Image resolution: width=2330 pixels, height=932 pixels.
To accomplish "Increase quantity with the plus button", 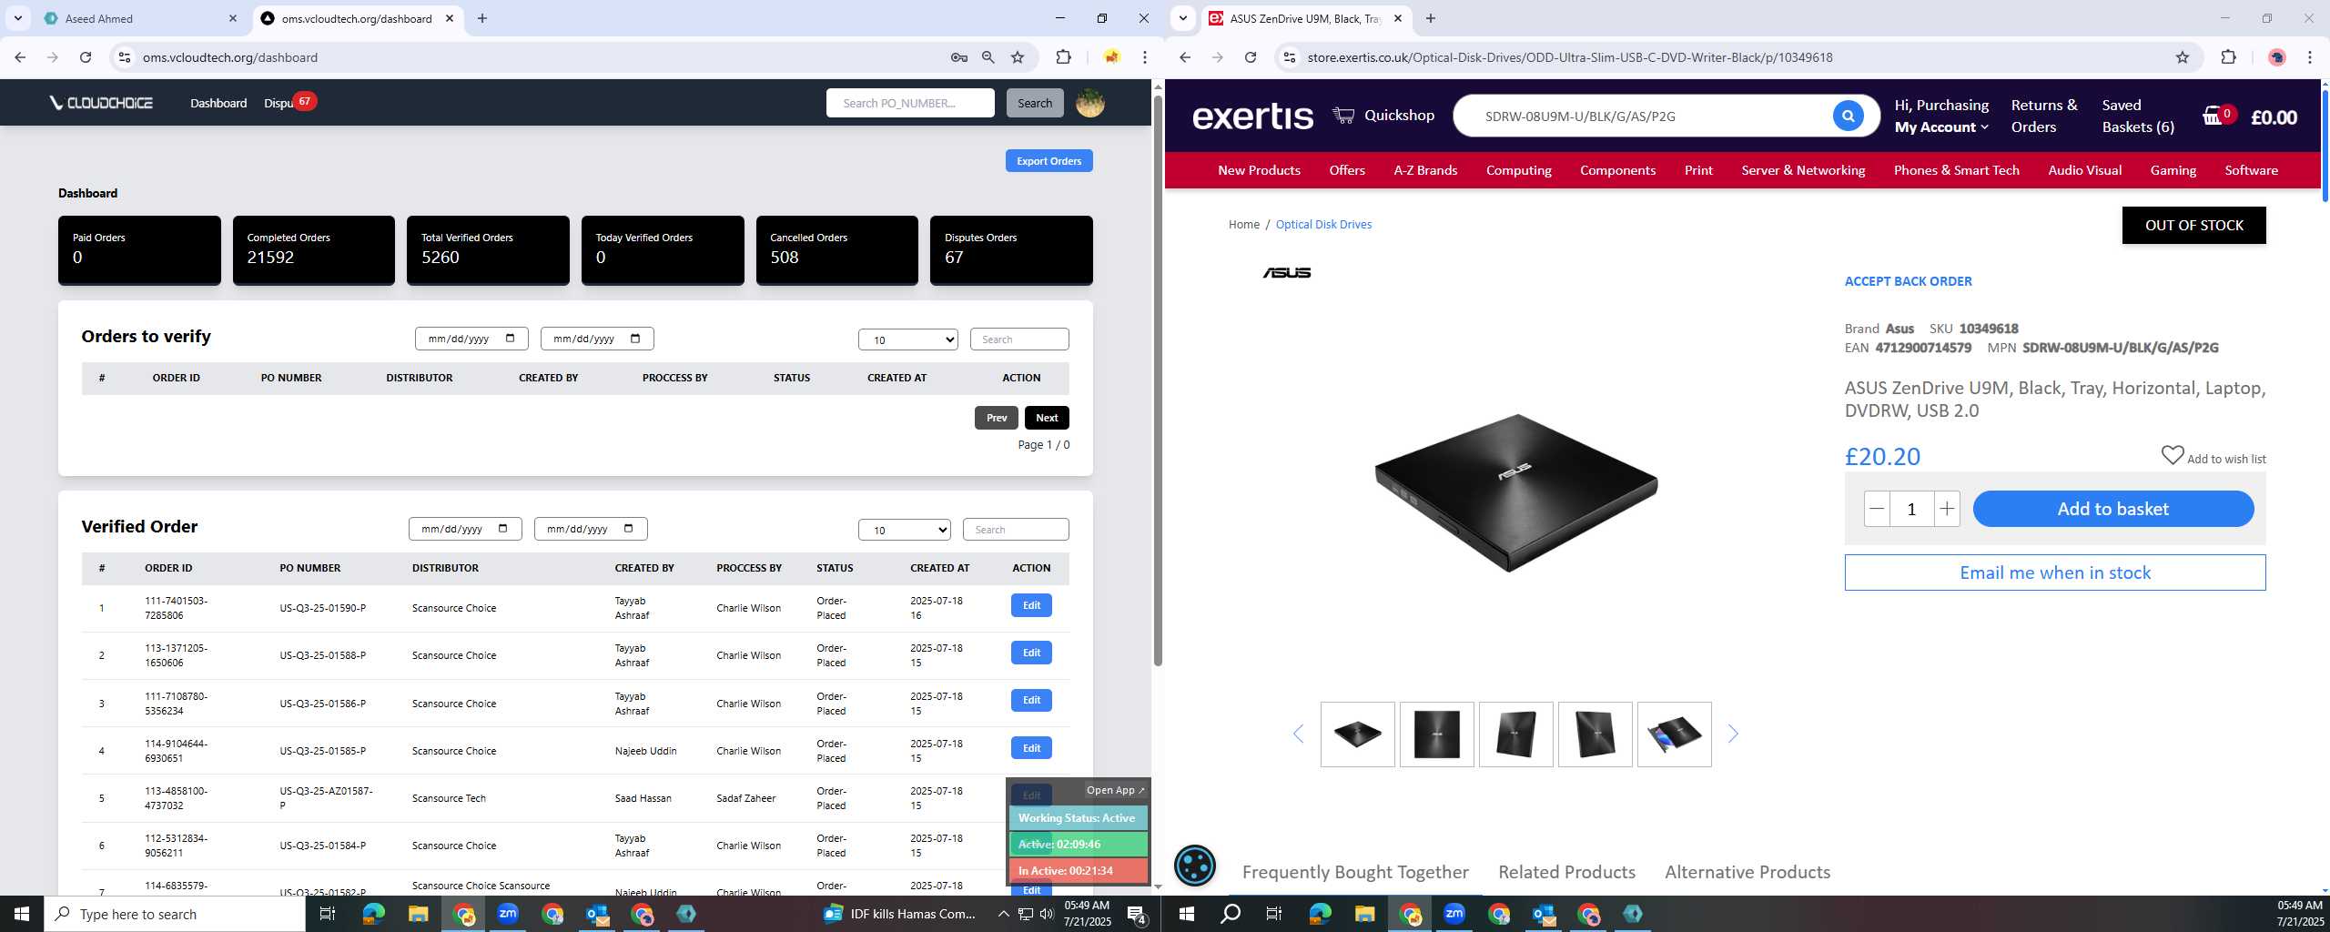I will [1947, 509].
